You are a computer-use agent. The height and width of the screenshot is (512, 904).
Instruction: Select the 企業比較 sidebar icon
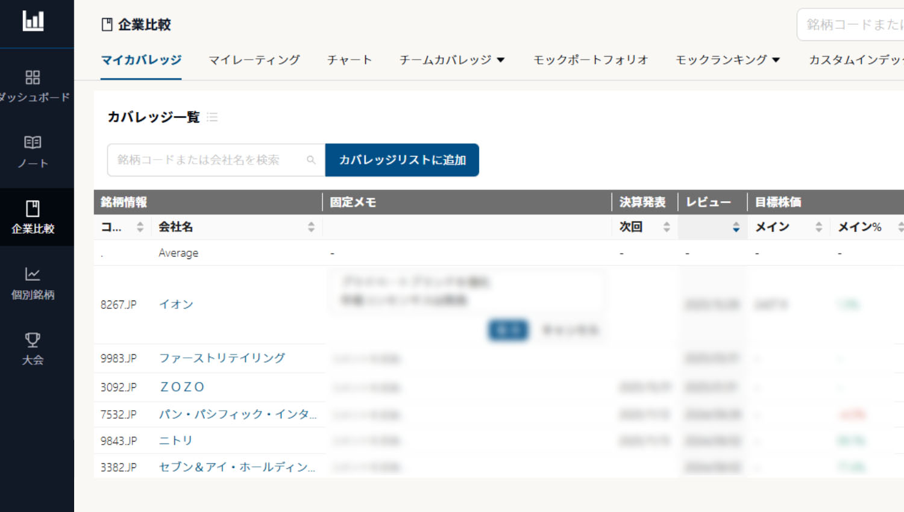(33, 209)
